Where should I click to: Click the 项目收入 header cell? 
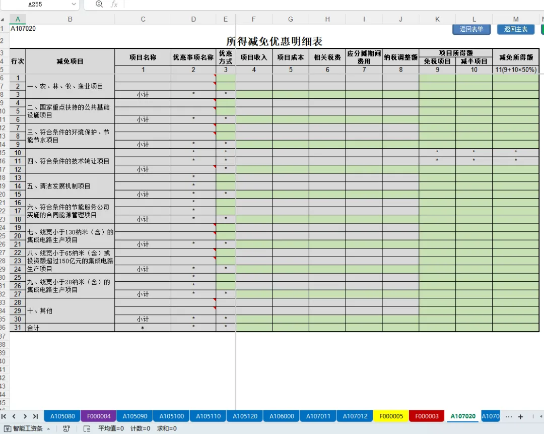(x=254, y=57)
